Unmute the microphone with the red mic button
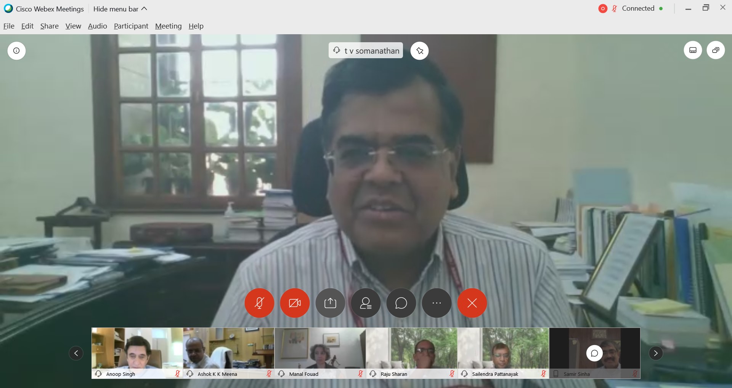 click(259, 303)
